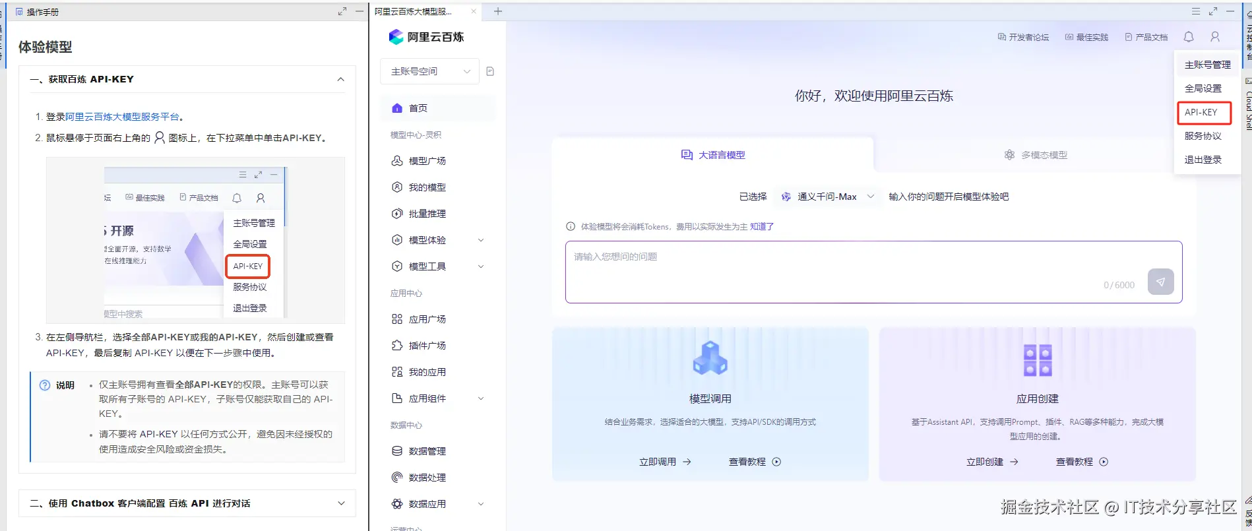Viewport: 1252px width, 531px height.
Task: Click 查看教程 on the 应用创建 card
Action: (1082, 462)
